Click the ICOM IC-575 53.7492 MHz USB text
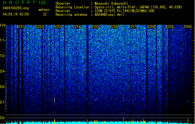The height and width of the screenshot is (124, 195). point(124,11)
